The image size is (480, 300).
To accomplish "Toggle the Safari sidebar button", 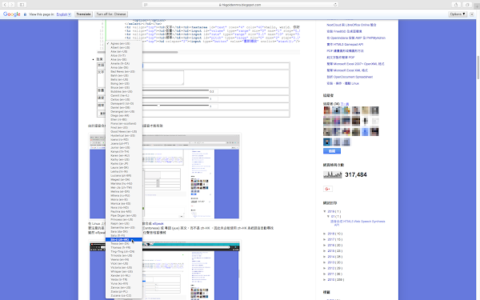I will pyautogui.click(x=22, y=5).
